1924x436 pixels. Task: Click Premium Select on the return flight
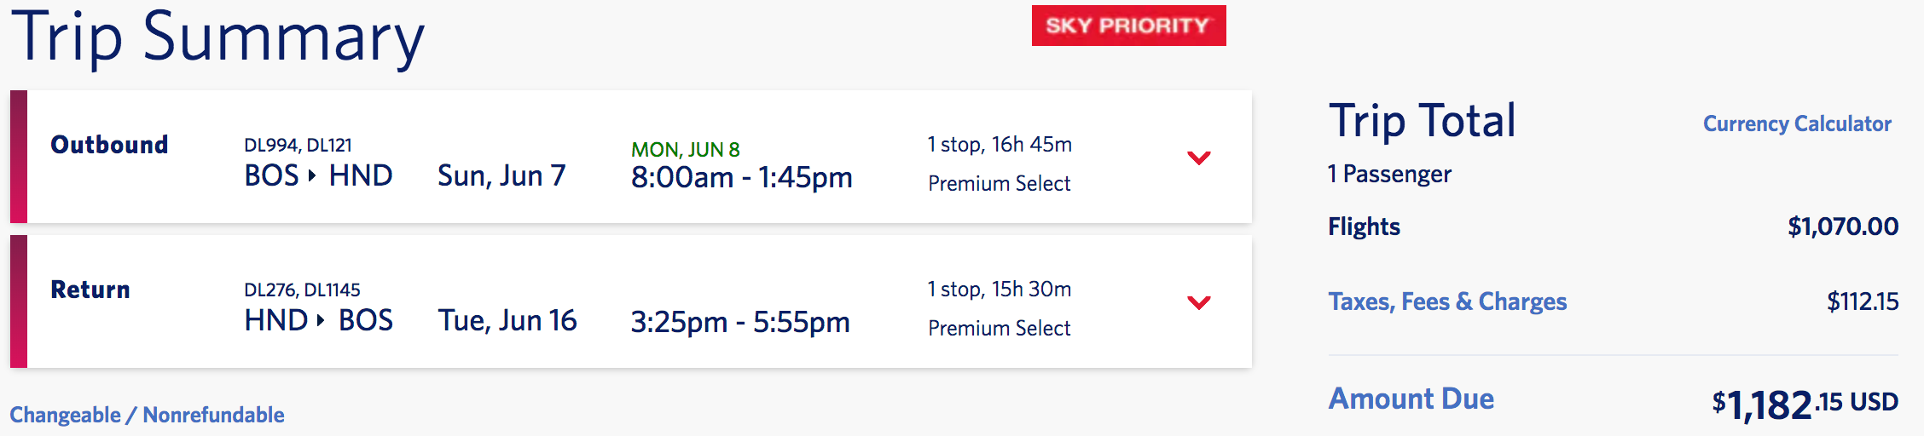coord(999,328)
